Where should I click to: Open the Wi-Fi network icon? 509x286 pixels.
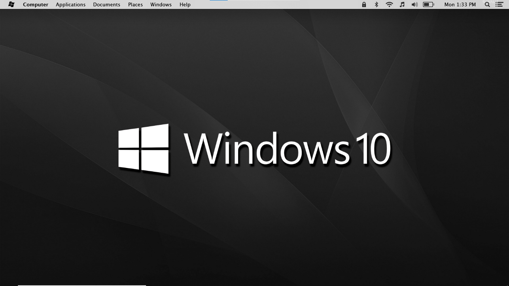tap(389, 4)
